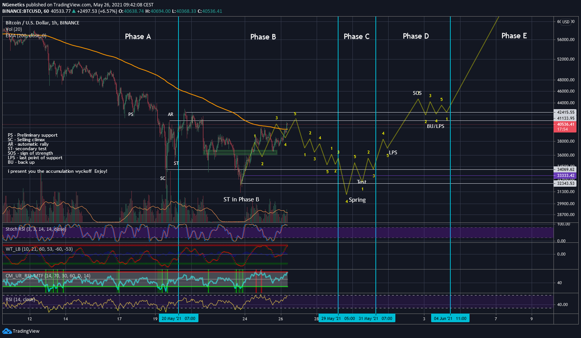Image resolution: width=581 pixels, height=338 pixels.
Task: Select 'LPS - last point of support' legend line
Action: (35, 158)
